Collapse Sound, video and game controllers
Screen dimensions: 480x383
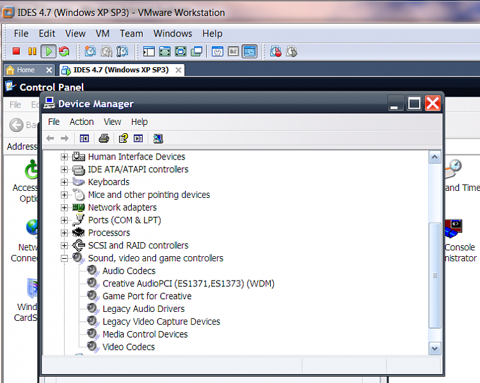(64, 258)
